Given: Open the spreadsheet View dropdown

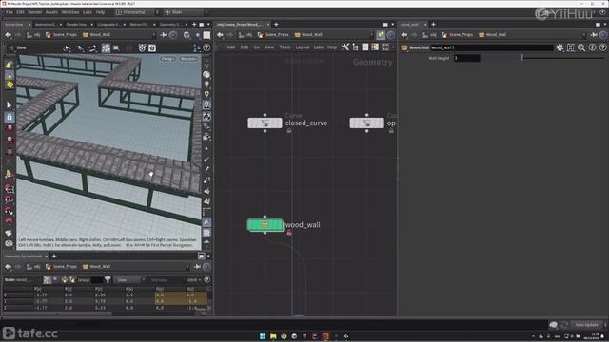Looking at the screenshot, I should [129, 280].
